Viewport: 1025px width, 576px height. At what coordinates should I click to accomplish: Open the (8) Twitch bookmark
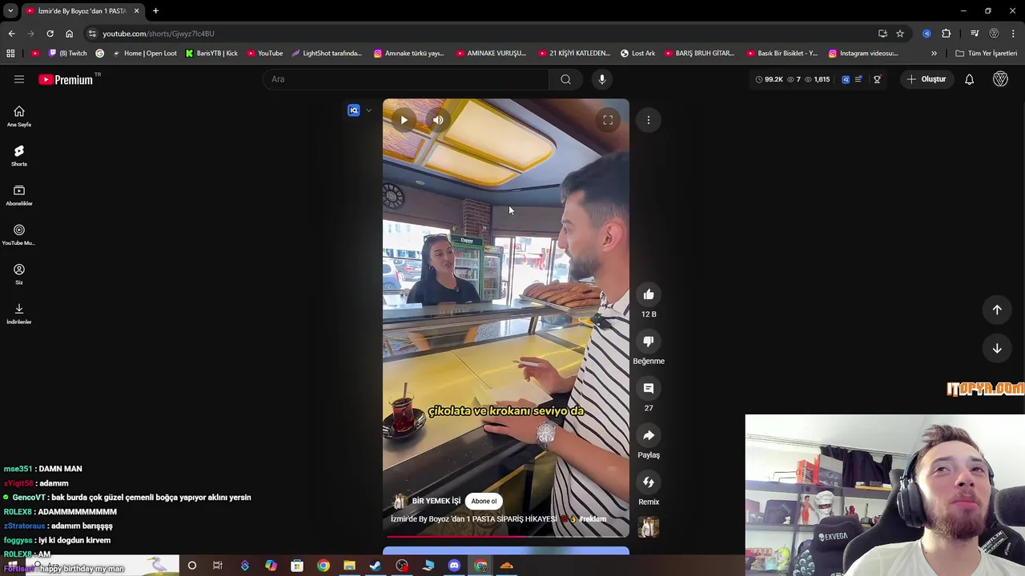[68, 54]
